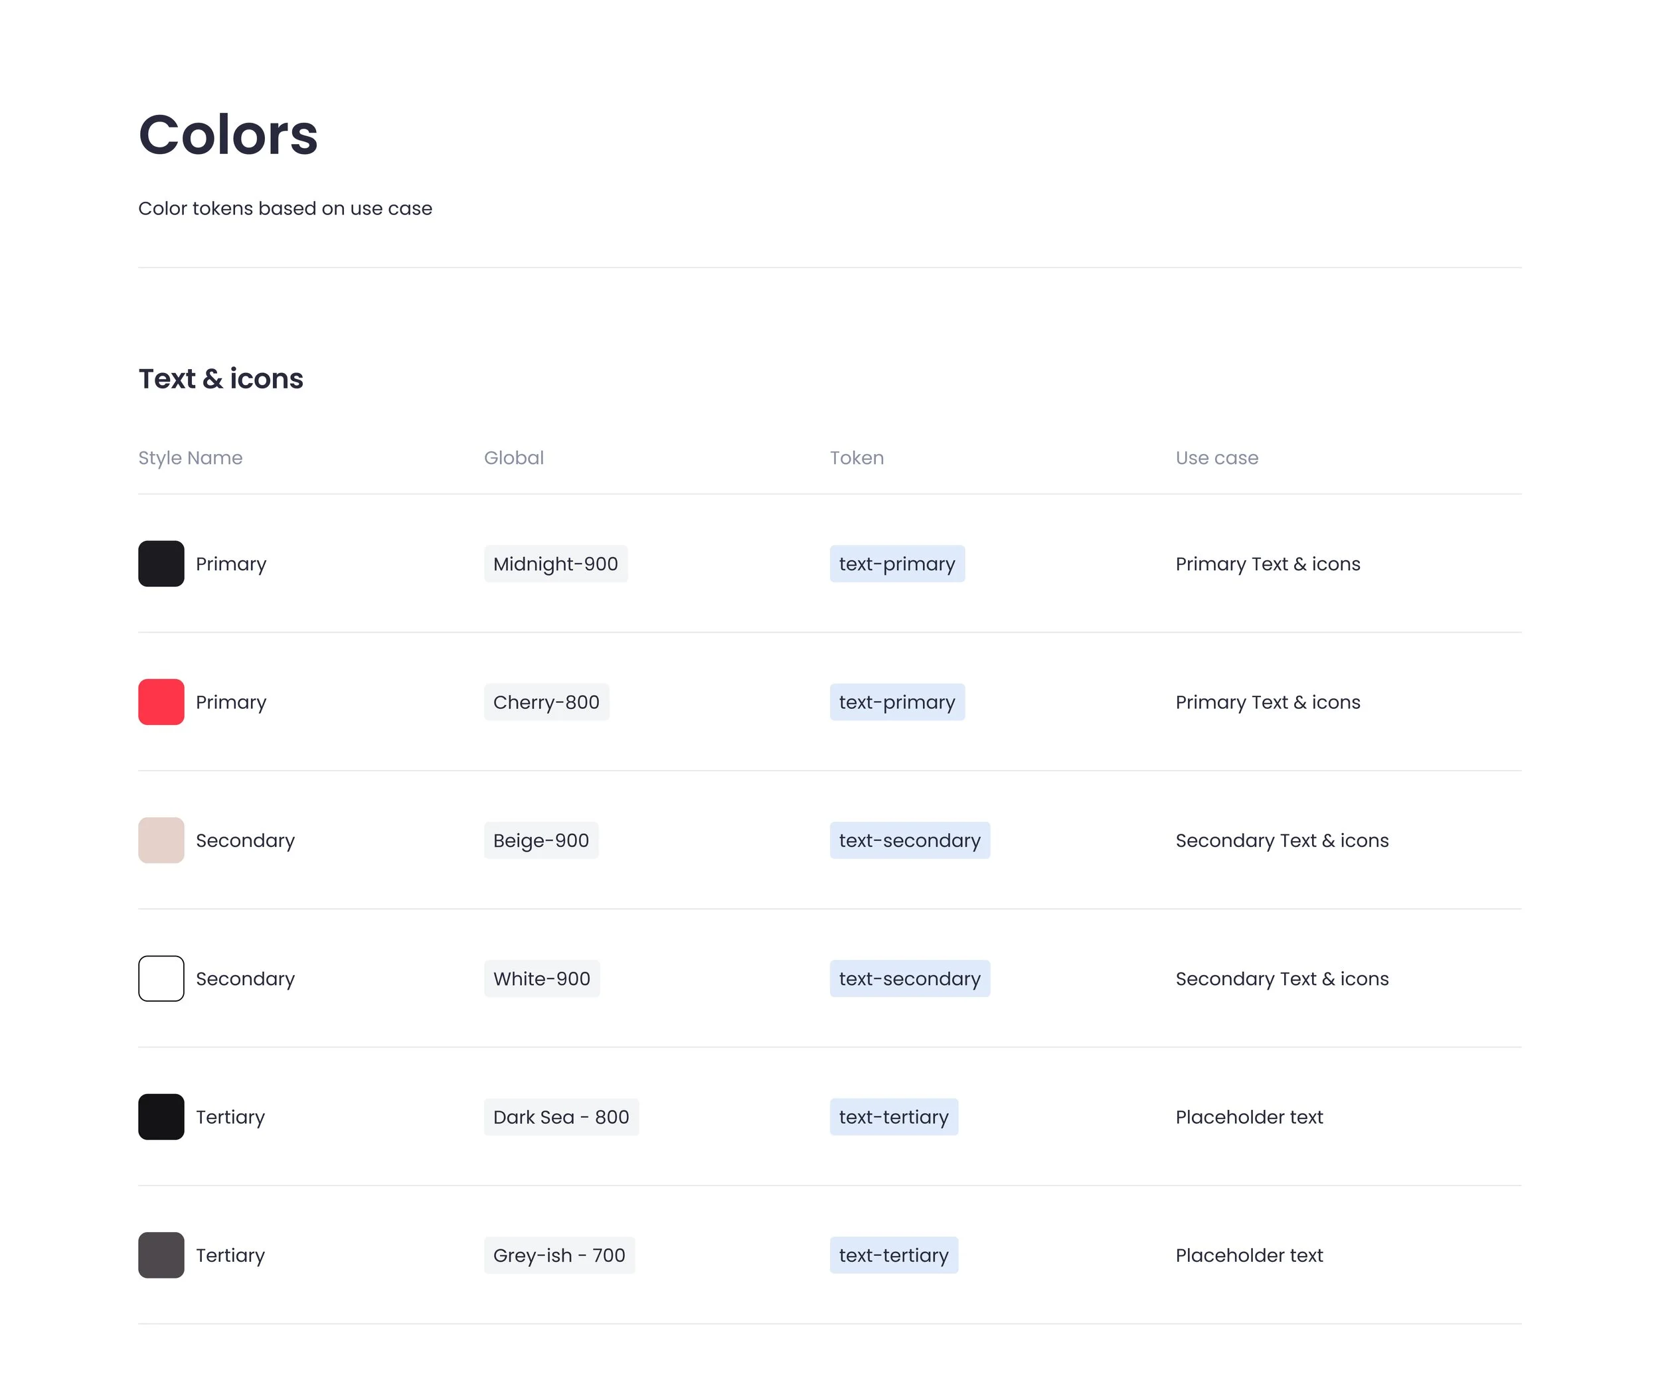This screenshot has height=1392, width=1660.
Task: Click text-primary token in Midnight-900 row
Action: (896, 564)
